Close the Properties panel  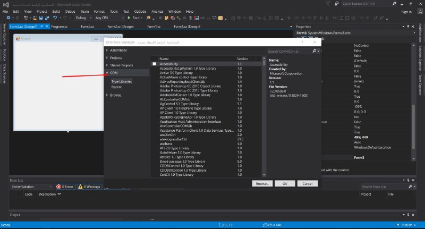click(x=413, y=27)
